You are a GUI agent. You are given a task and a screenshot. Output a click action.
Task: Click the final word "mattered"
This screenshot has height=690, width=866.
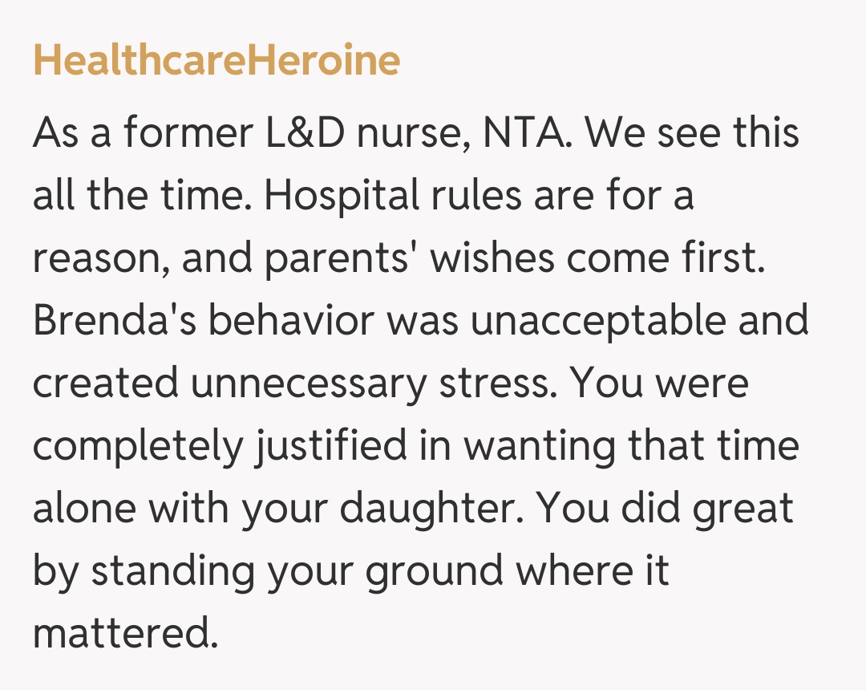(123, 634)
